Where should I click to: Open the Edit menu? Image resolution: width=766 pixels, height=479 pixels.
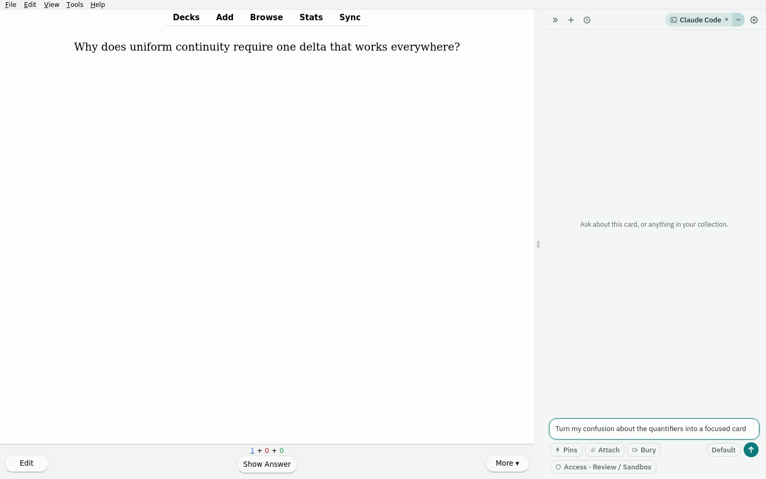tap(30, 4)
